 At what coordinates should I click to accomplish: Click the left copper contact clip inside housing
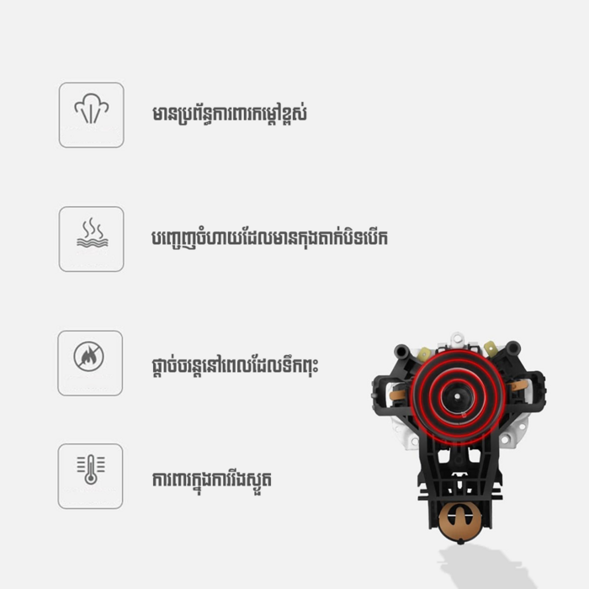click(397, 395)
